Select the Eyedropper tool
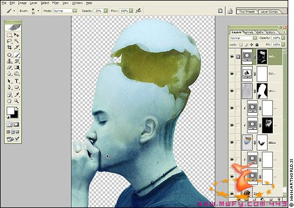294x208 pixels. (x=17, y=95)
